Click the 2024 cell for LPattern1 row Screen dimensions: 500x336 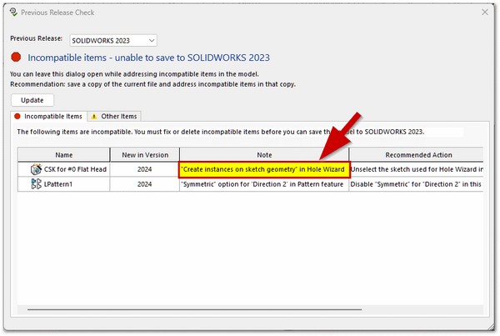click(145, 184)
